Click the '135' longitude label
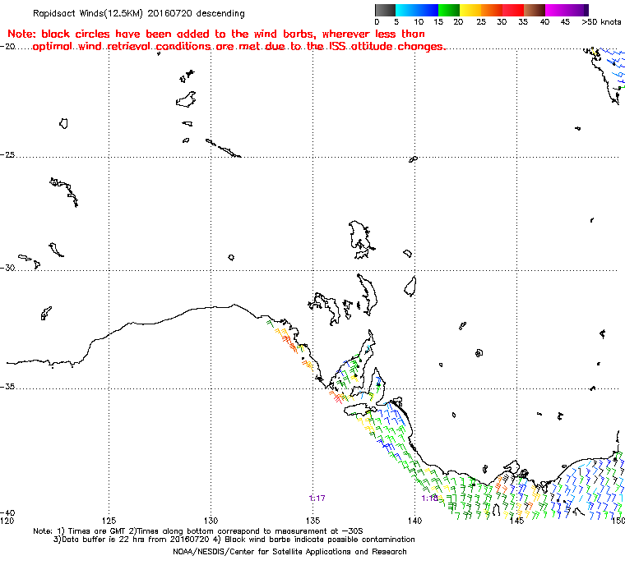Screen dimensions: 625x565 pyautogui.click(x=312, y=521)
